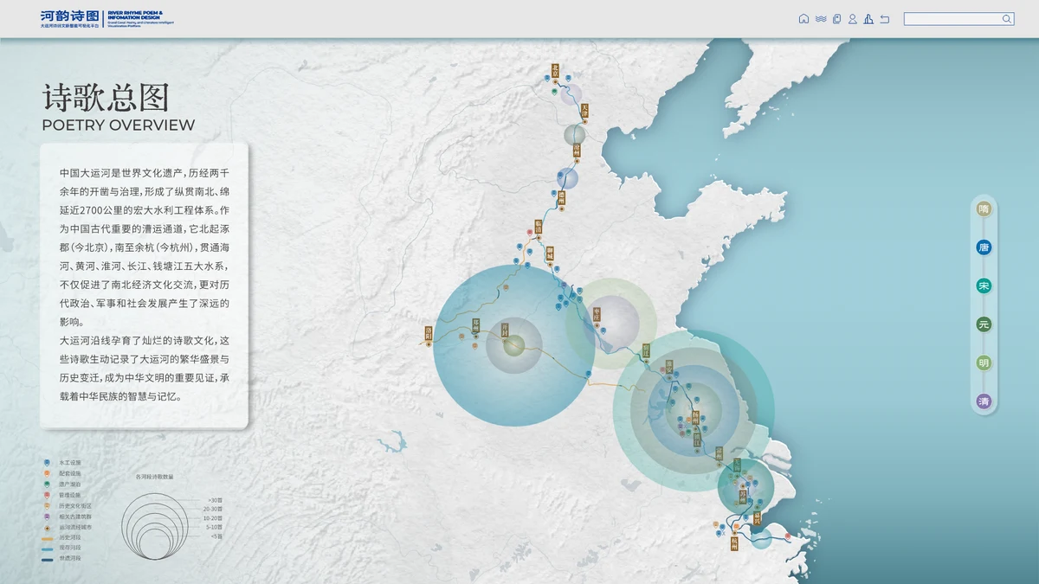Image resolution: width=1039 pixels, height=584 pixels.
Task: Open the city buildings icon in header
Action: 868,19
